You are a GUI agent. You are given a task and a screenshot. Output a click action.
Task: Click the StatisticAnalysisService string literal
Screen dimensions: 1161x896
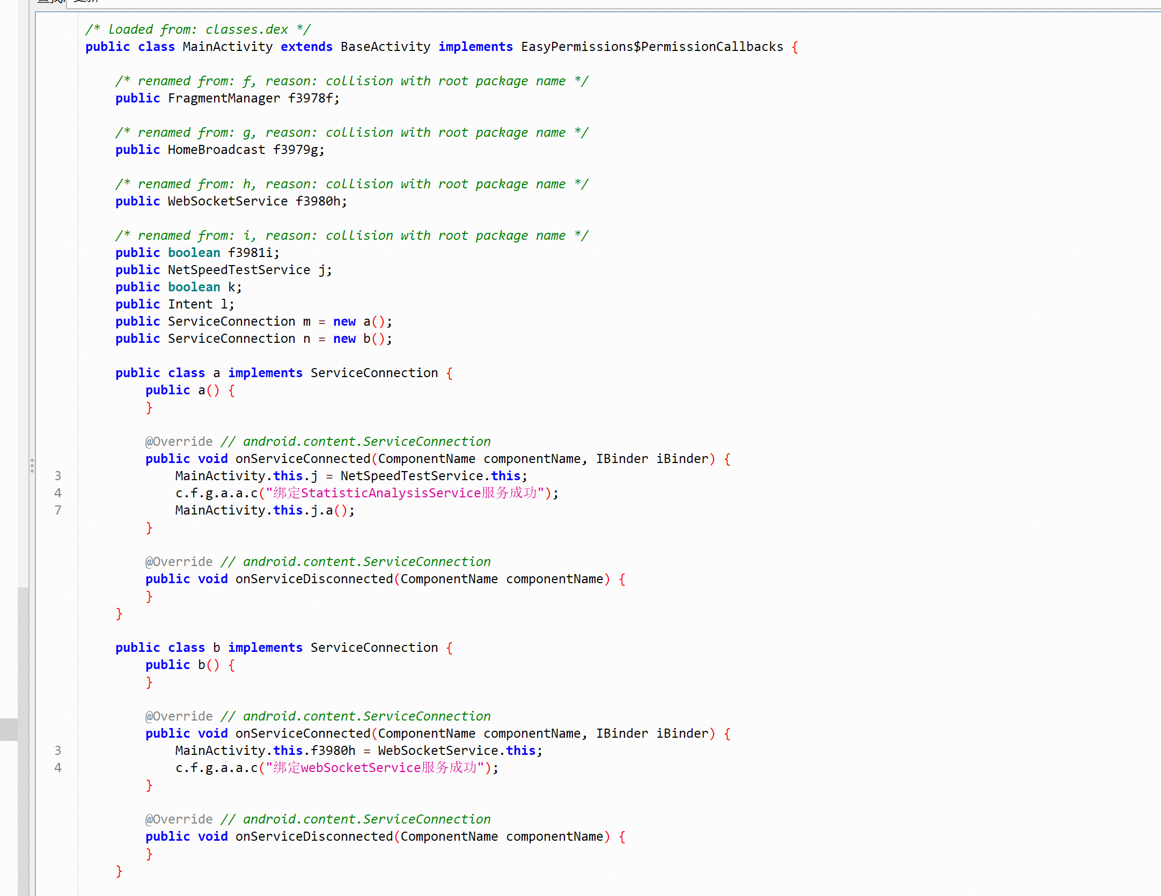(x=405, y=494)
